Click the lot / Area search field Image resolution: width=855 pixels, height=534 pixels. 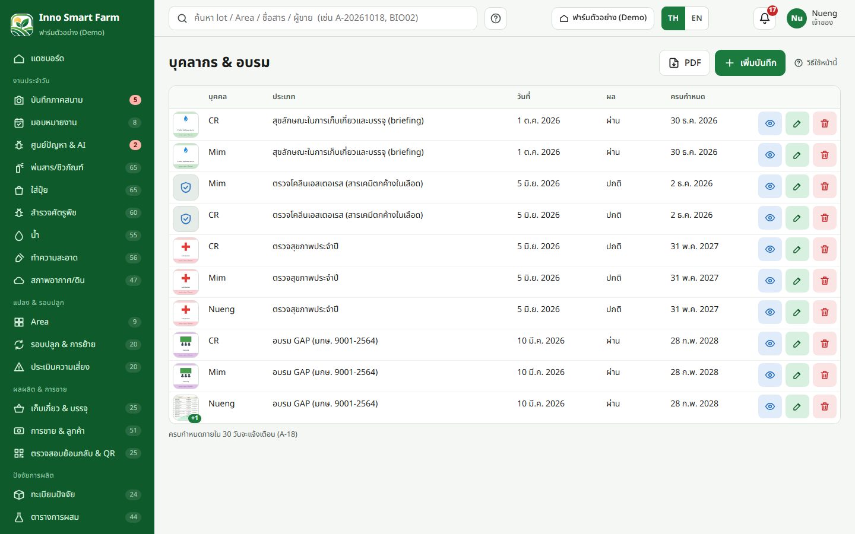click(323, 18)
